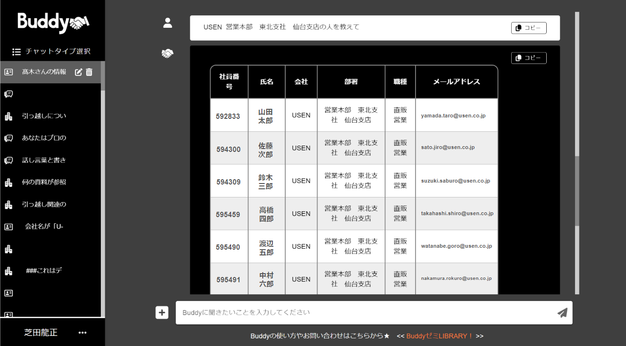The width and height of the screenshot is (626, 346).
Task: Click the user name 芝田龍正
Action: [x=41, y=332]
